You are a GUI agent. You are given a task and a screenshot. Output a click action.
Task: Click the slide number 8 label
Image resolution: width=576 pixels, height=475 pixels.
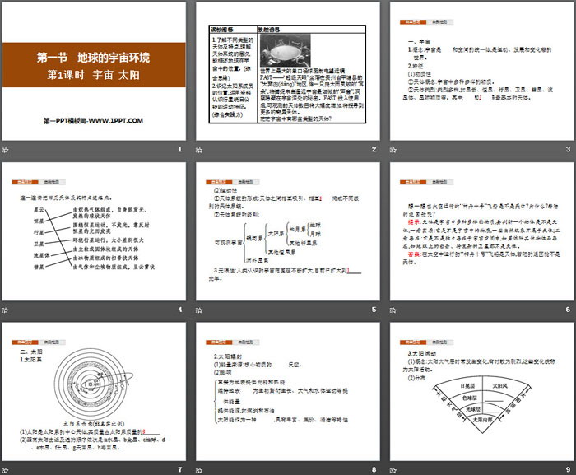[x=374, y=469]
